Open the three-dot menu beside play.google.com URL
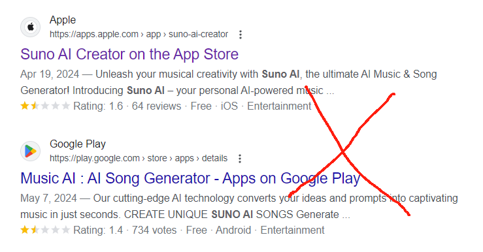 click(240, 159)
